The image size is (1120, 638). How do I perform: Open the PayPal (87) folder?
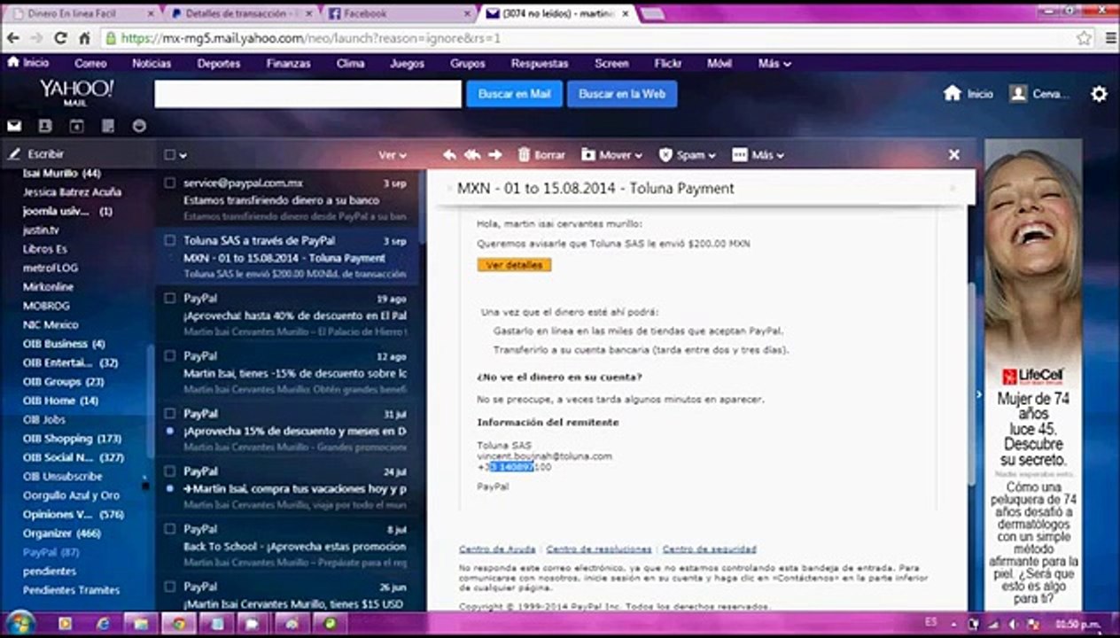[x=51, y=553]
